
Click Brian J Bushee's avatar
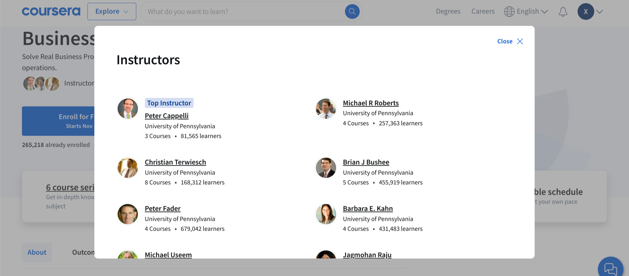pyautogui.click(x=326, y=168)
